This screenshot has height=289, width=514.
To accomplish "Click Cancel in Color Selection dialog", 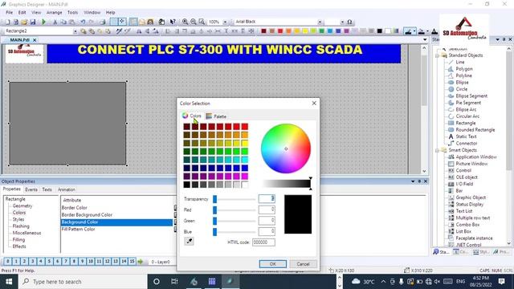I will tap(303, 264).
